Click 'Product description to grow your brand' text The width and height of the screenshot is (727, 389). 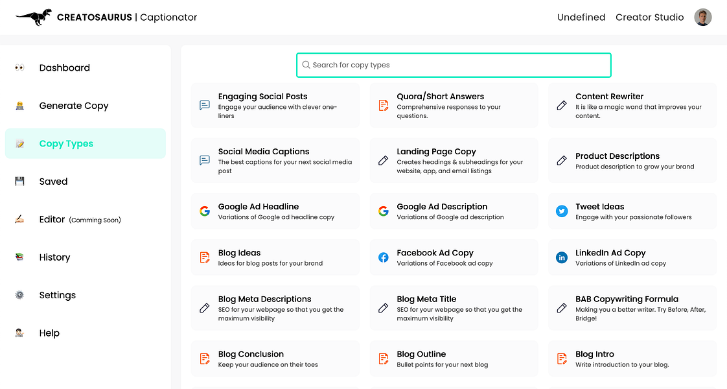635,167
